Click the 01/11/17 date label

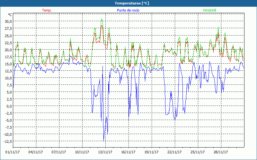13,152
